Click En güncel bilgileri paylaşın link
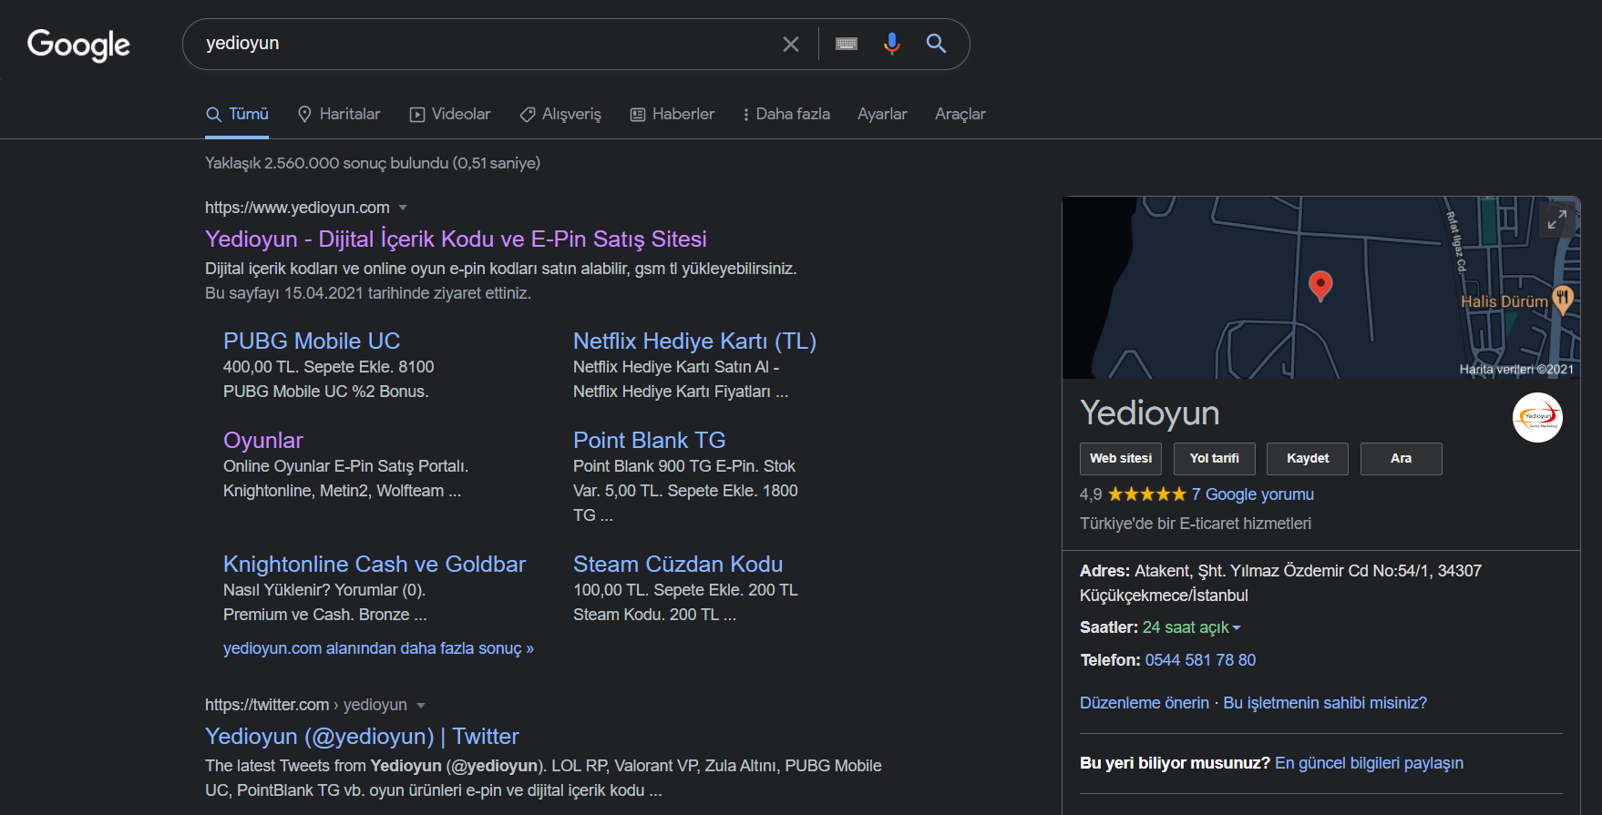1602x815 pixels. tap(1369, 763)
